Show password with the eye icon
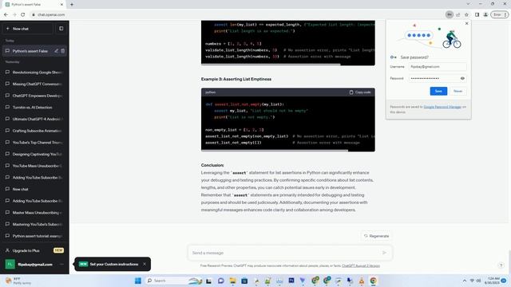 pos(462,78)
